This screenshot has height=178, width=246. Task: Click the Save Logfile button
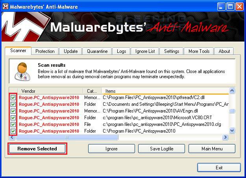tap(162, 149)
